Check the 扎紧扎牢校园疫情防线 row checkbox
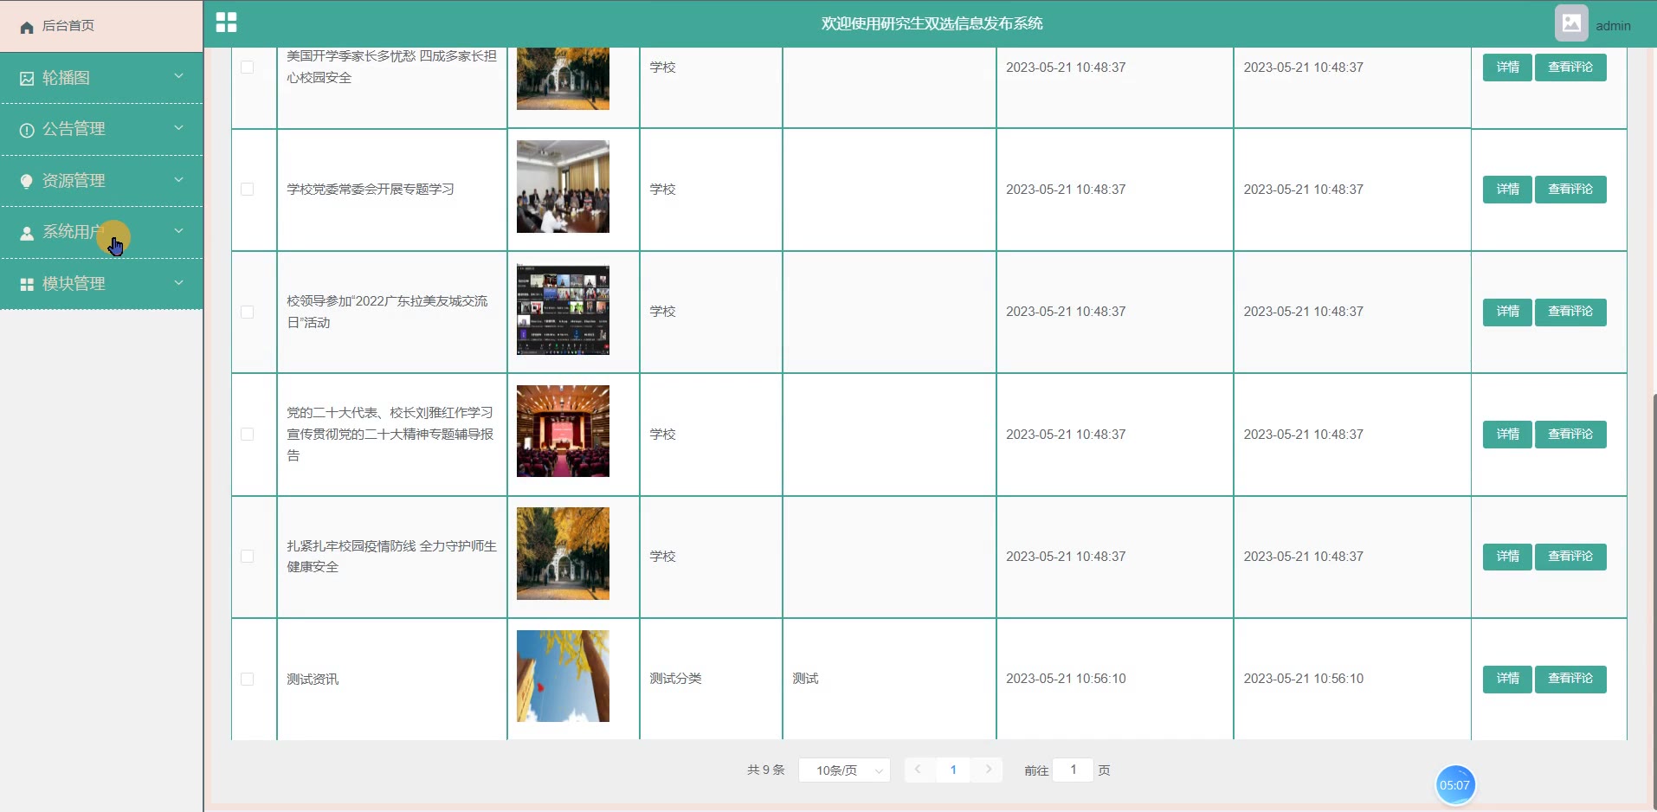 click(x=248, y=557)
